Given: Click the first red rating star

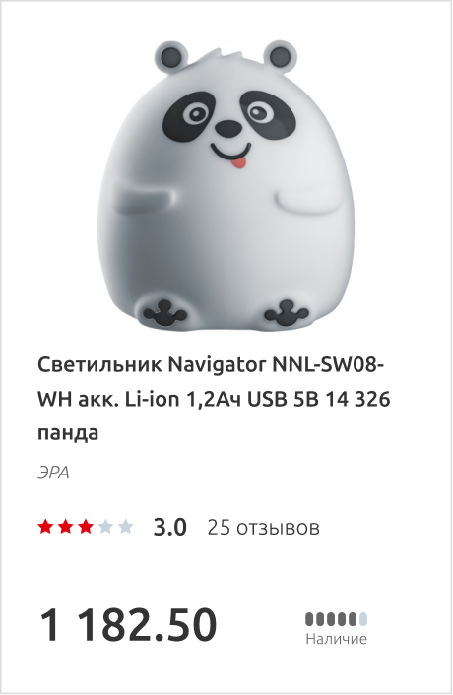Looking at the screenshot, I should click(45, 527).
